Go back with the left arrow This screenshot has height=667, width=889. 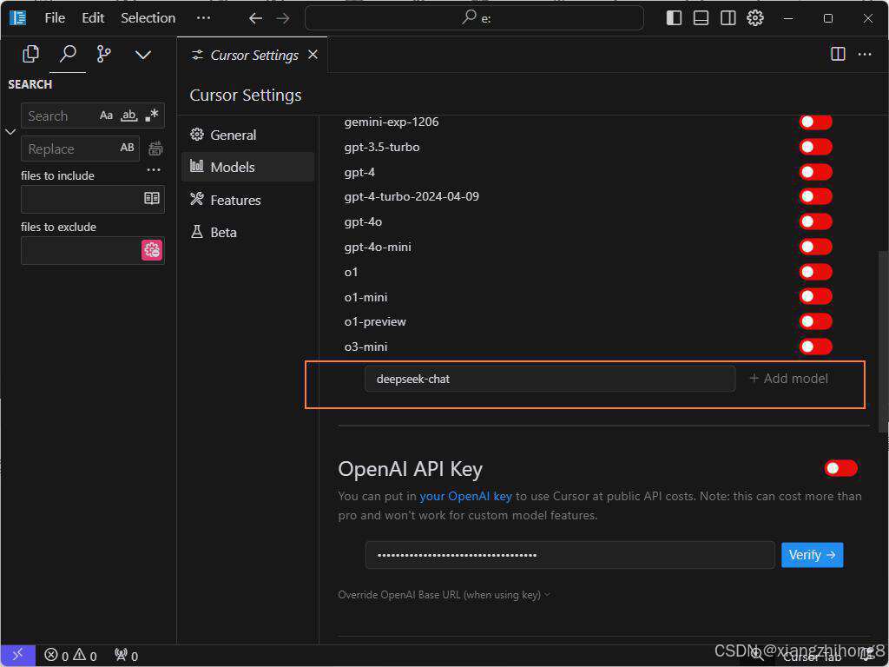coord(256,19)
